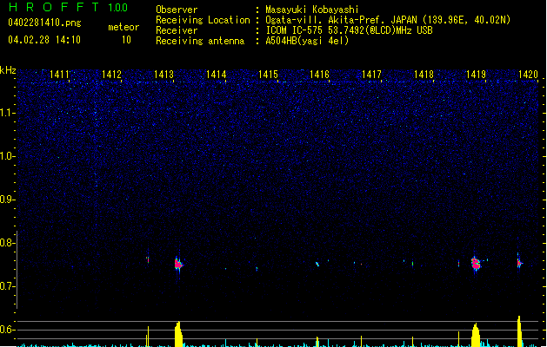This screenshot has width=547, height=347.
Task: Click the date stamp 04.02.28 14:10
Action: [44, 40]
